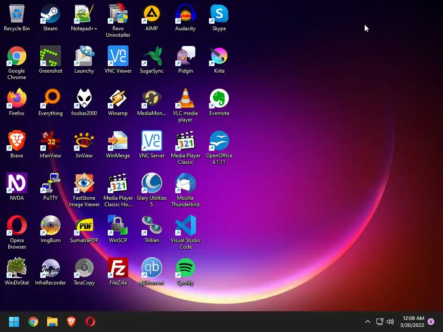Show hidden system tray icons

click(368, 322)
